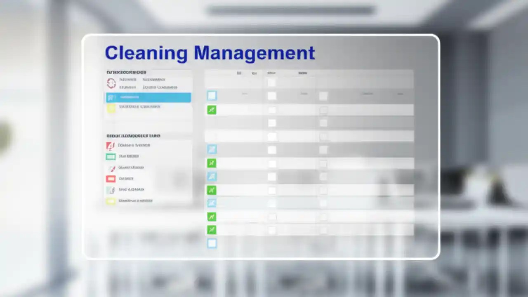Check the blue checkbox in the table header row
This screenshot has height=297, width=528.
tap(212, 96)
